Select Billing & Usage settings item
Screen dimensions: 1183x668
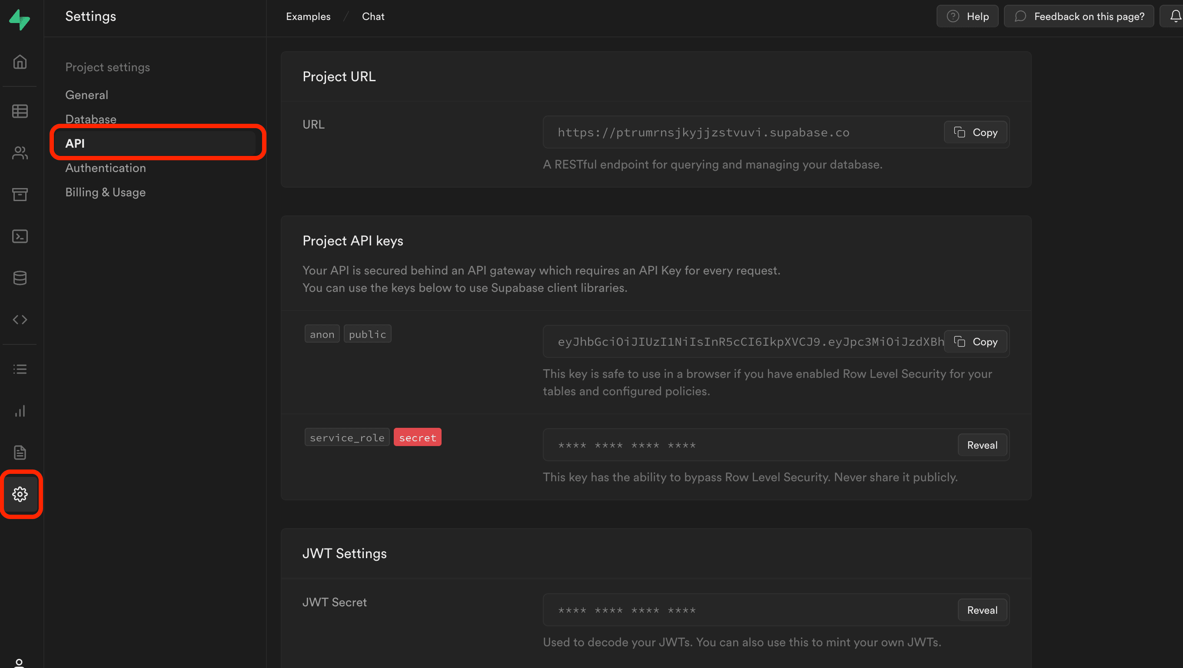pos(105,192)
